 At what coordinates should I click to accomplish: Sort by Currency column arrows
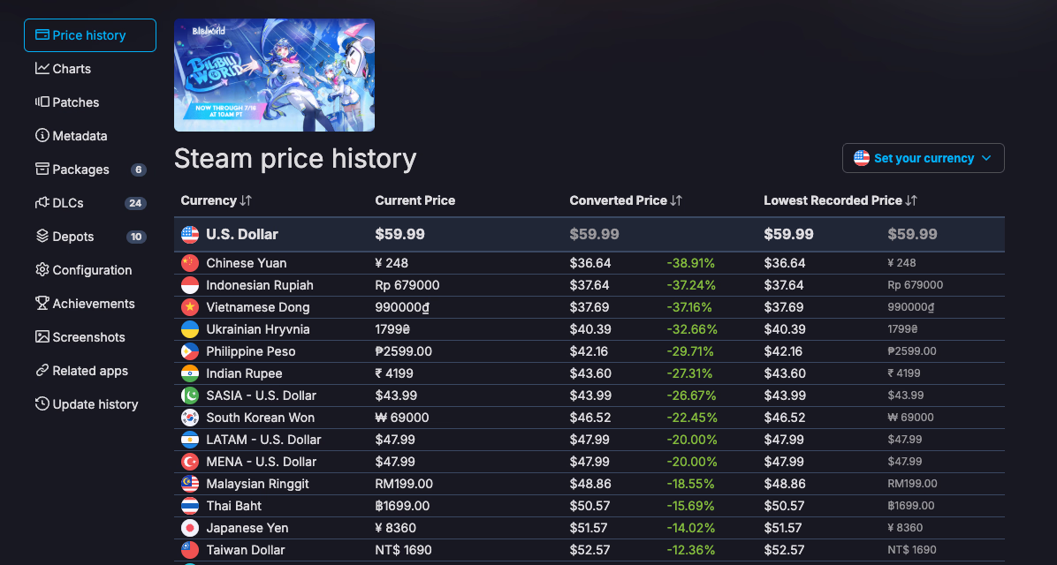(x=246, y=200)
